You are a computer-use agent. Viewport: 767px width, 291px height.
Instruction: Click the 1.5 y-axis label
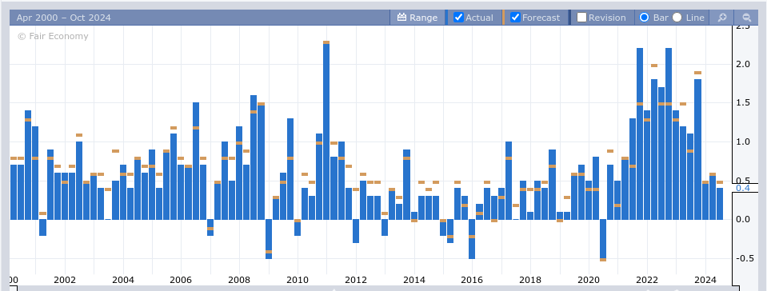742,103
